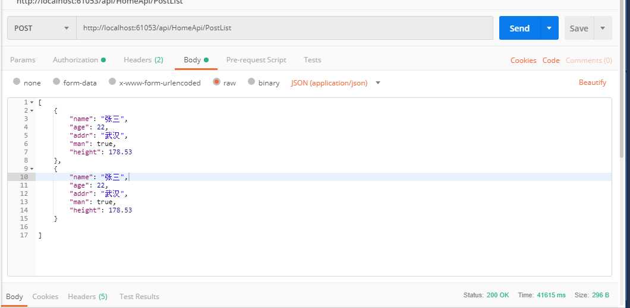Collapse the object at line 9
630x308 pixels.
(x=32, y=169)
